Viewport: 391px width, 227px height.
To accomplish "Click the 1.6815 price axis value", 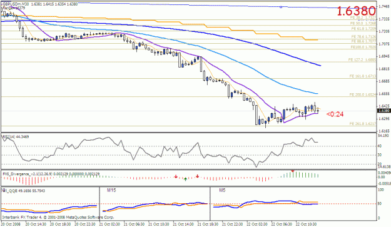I will (384, 69).
